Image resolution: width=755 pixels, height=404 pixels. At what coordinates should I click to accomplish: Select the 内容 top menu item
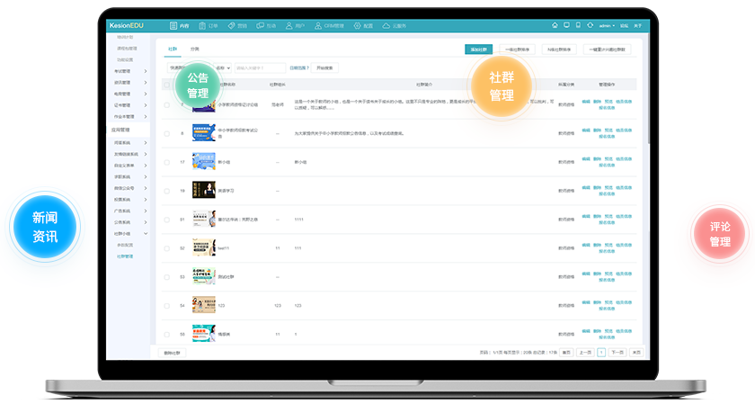click(180, 26)
